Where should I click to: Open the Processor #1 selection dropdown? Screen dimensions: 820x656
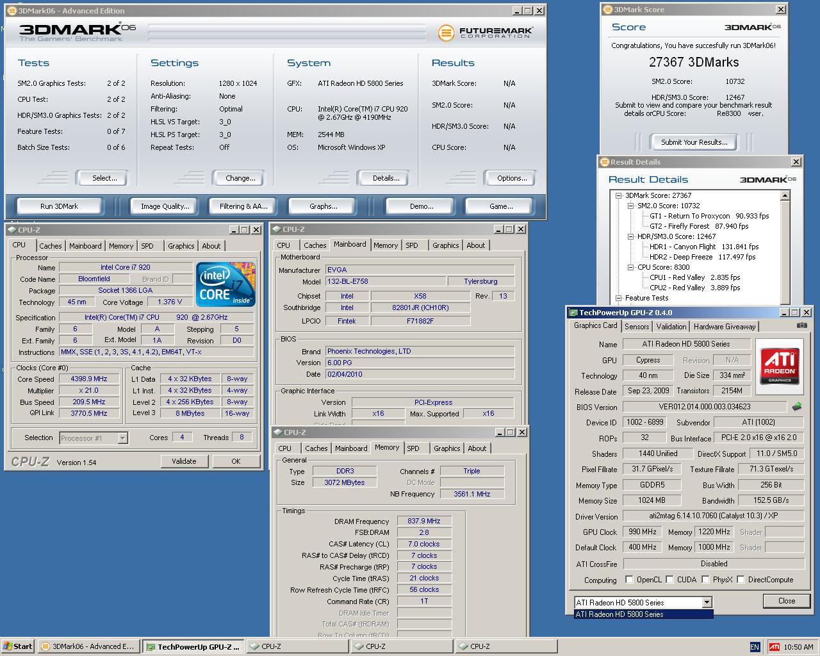[122, 438]
